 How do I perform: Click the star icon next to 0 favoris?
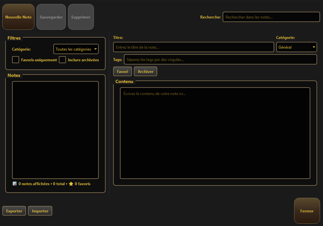(71, 184)
